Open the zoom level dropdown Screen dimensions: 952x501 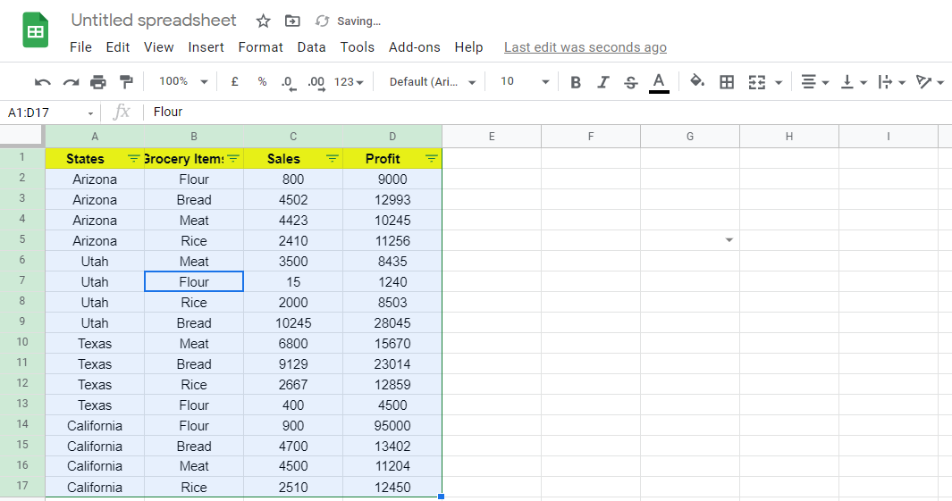182,81
